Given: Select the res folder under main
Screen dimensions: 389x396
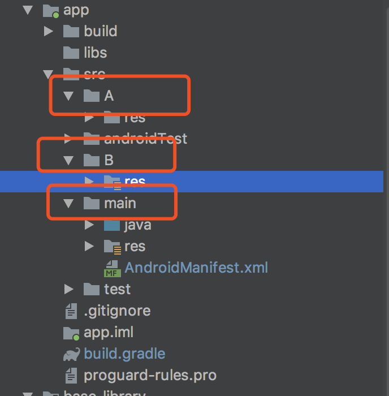Looking at the screenshot, I should 135,246.
